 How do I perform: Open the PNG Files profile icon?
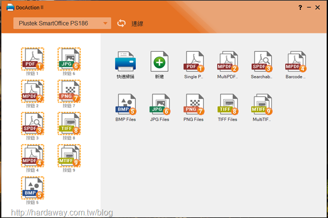194,104
